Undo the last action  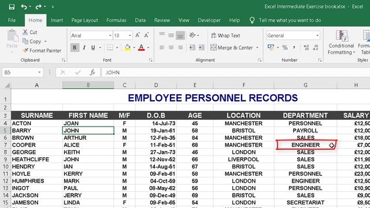click(x=24, y=7)
